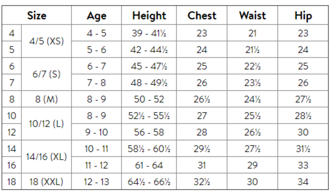The width and height of the screenshot is (332, 192).
Task: Select the 18 (XXL) size cell
Action: (x=46, y=182)
